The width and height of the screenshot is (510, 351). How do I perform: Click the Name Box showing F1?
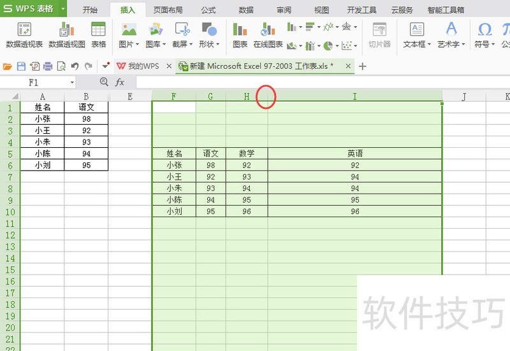[x=34, y=83]
